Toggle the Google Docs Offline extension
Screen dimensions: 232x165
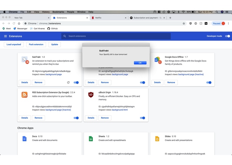point(209,82)
